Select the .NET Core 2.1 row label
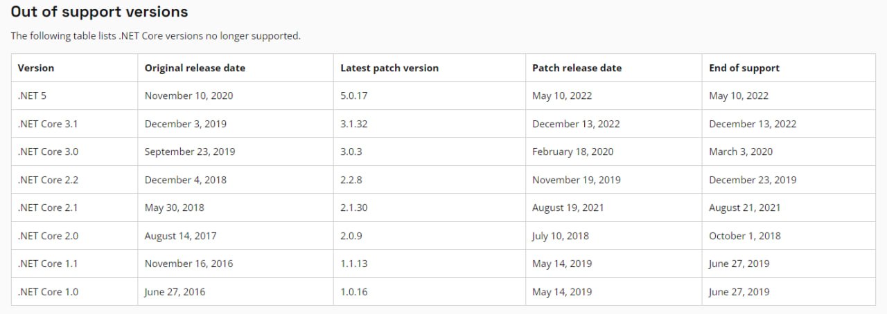 click(74, 207)
